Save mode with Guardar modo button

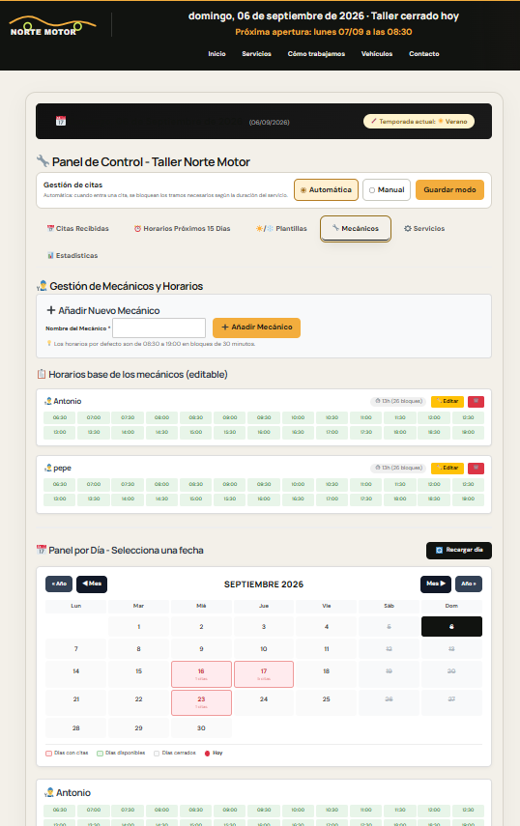pyautogui.click(x=450, y=189)
